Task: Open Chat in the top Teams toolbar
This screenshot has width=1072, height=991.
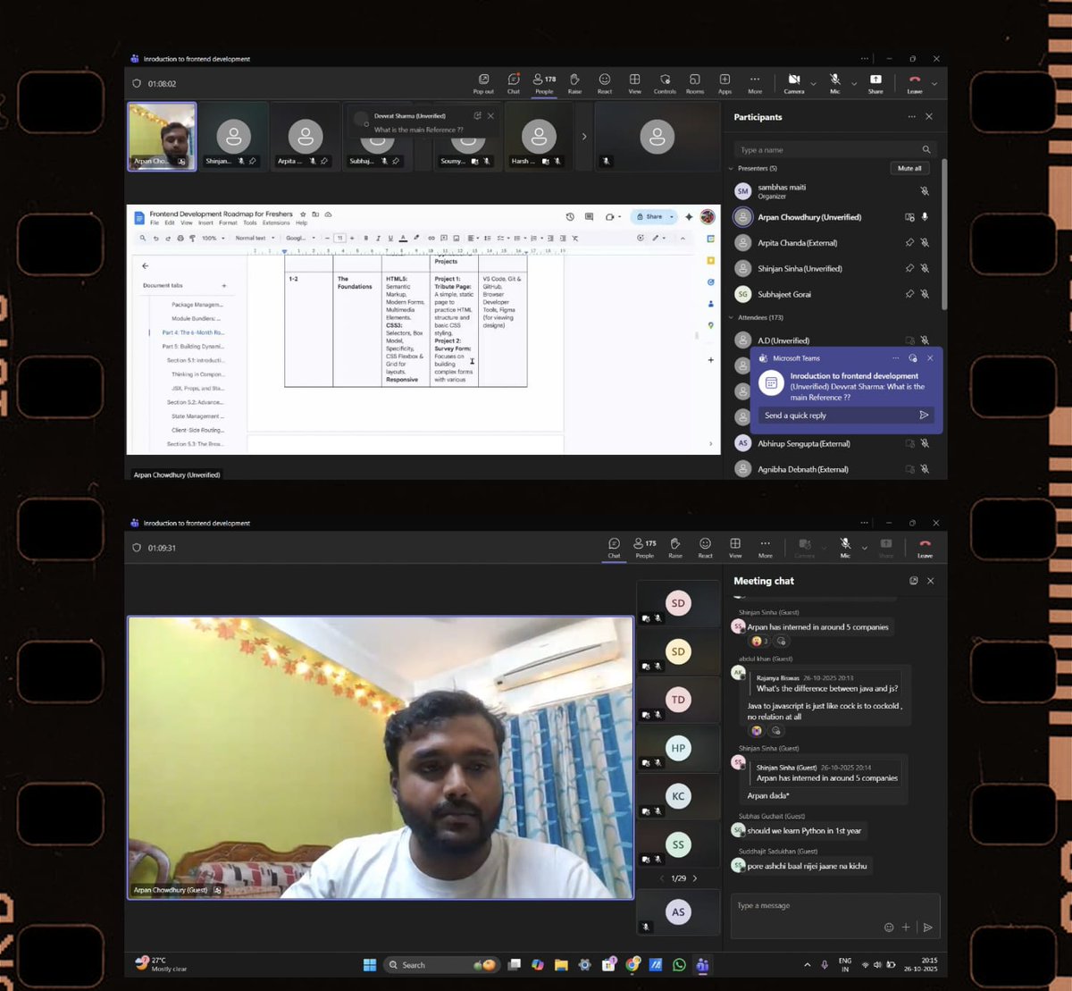Action: pyautogui.click(x=514, y=83)
